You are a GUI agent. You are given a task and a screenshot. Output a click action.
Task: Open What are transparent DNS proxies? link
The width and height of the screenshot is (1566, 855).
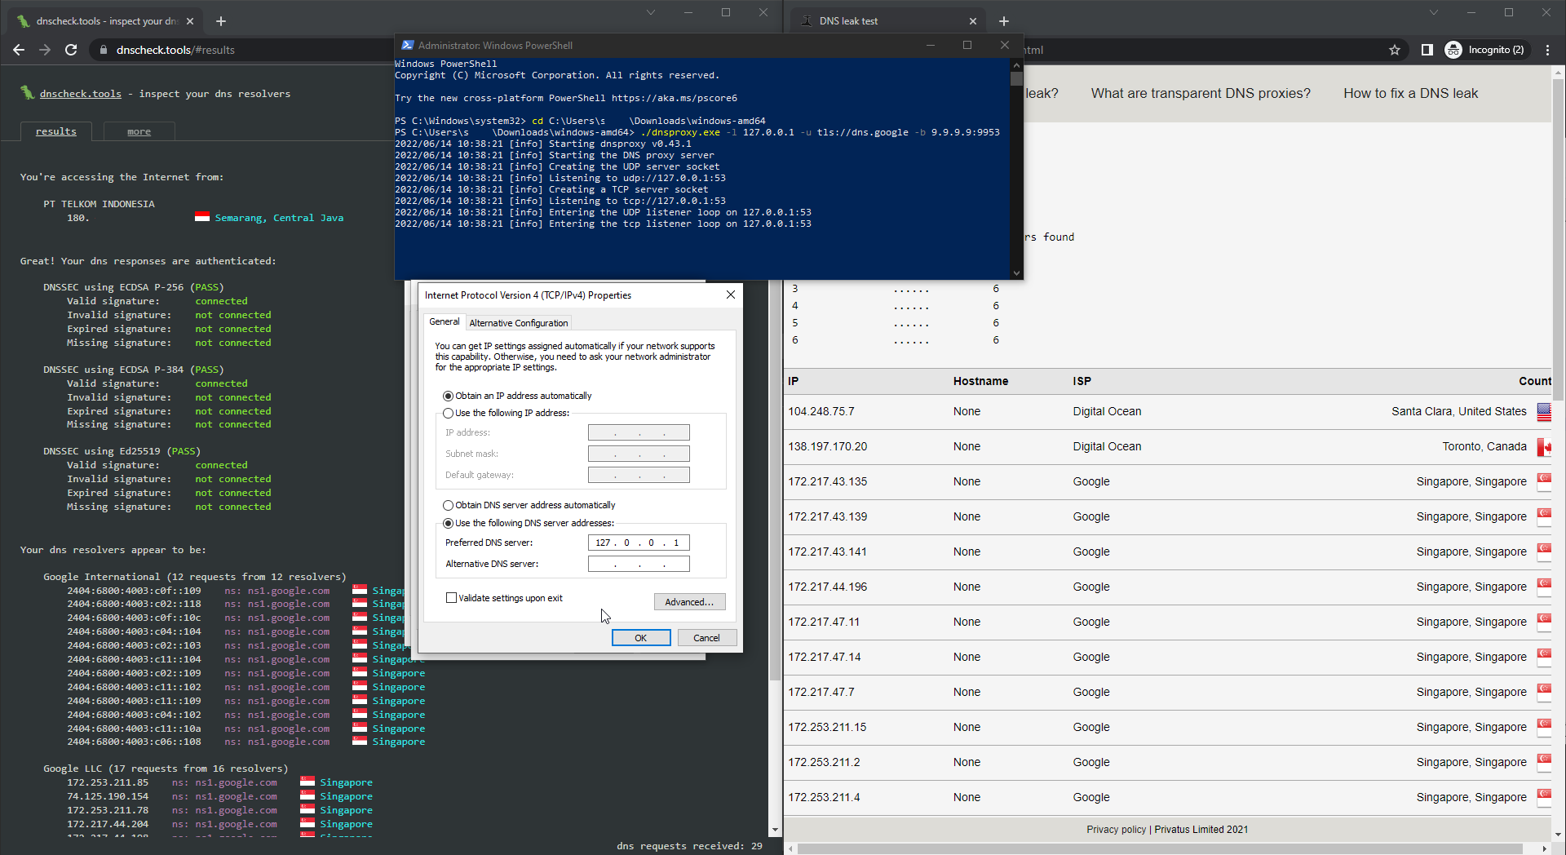click(1201, 93)
